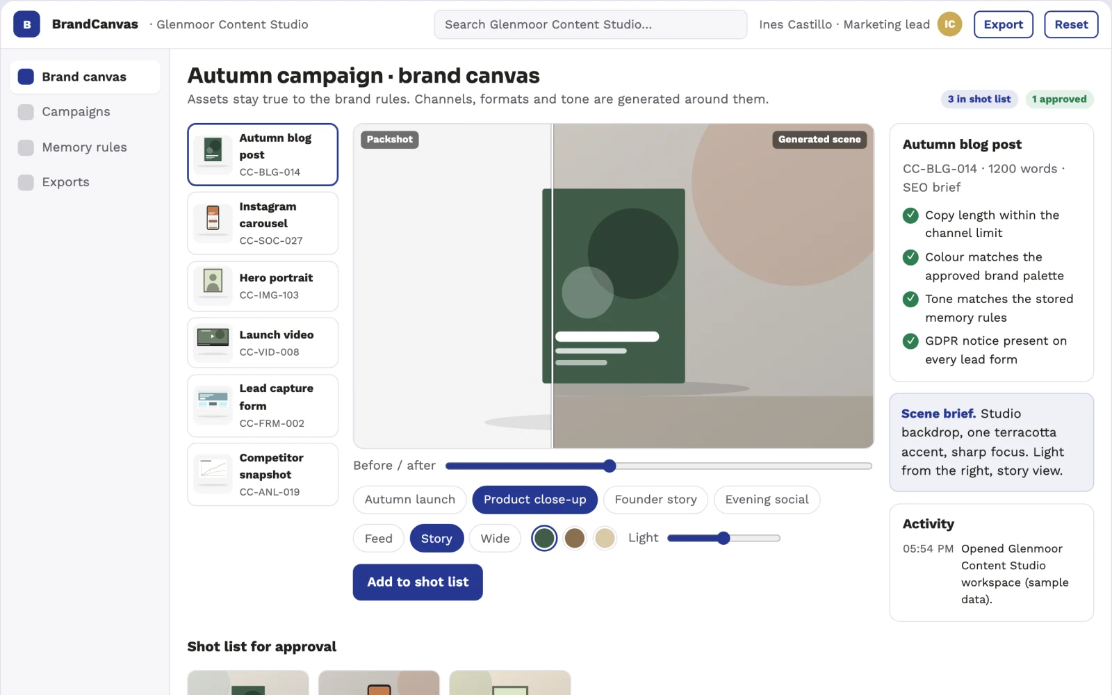1112x695 pixels.
Task: Pick the beige accent colour swatch
Action: click(x=605, y=538)
